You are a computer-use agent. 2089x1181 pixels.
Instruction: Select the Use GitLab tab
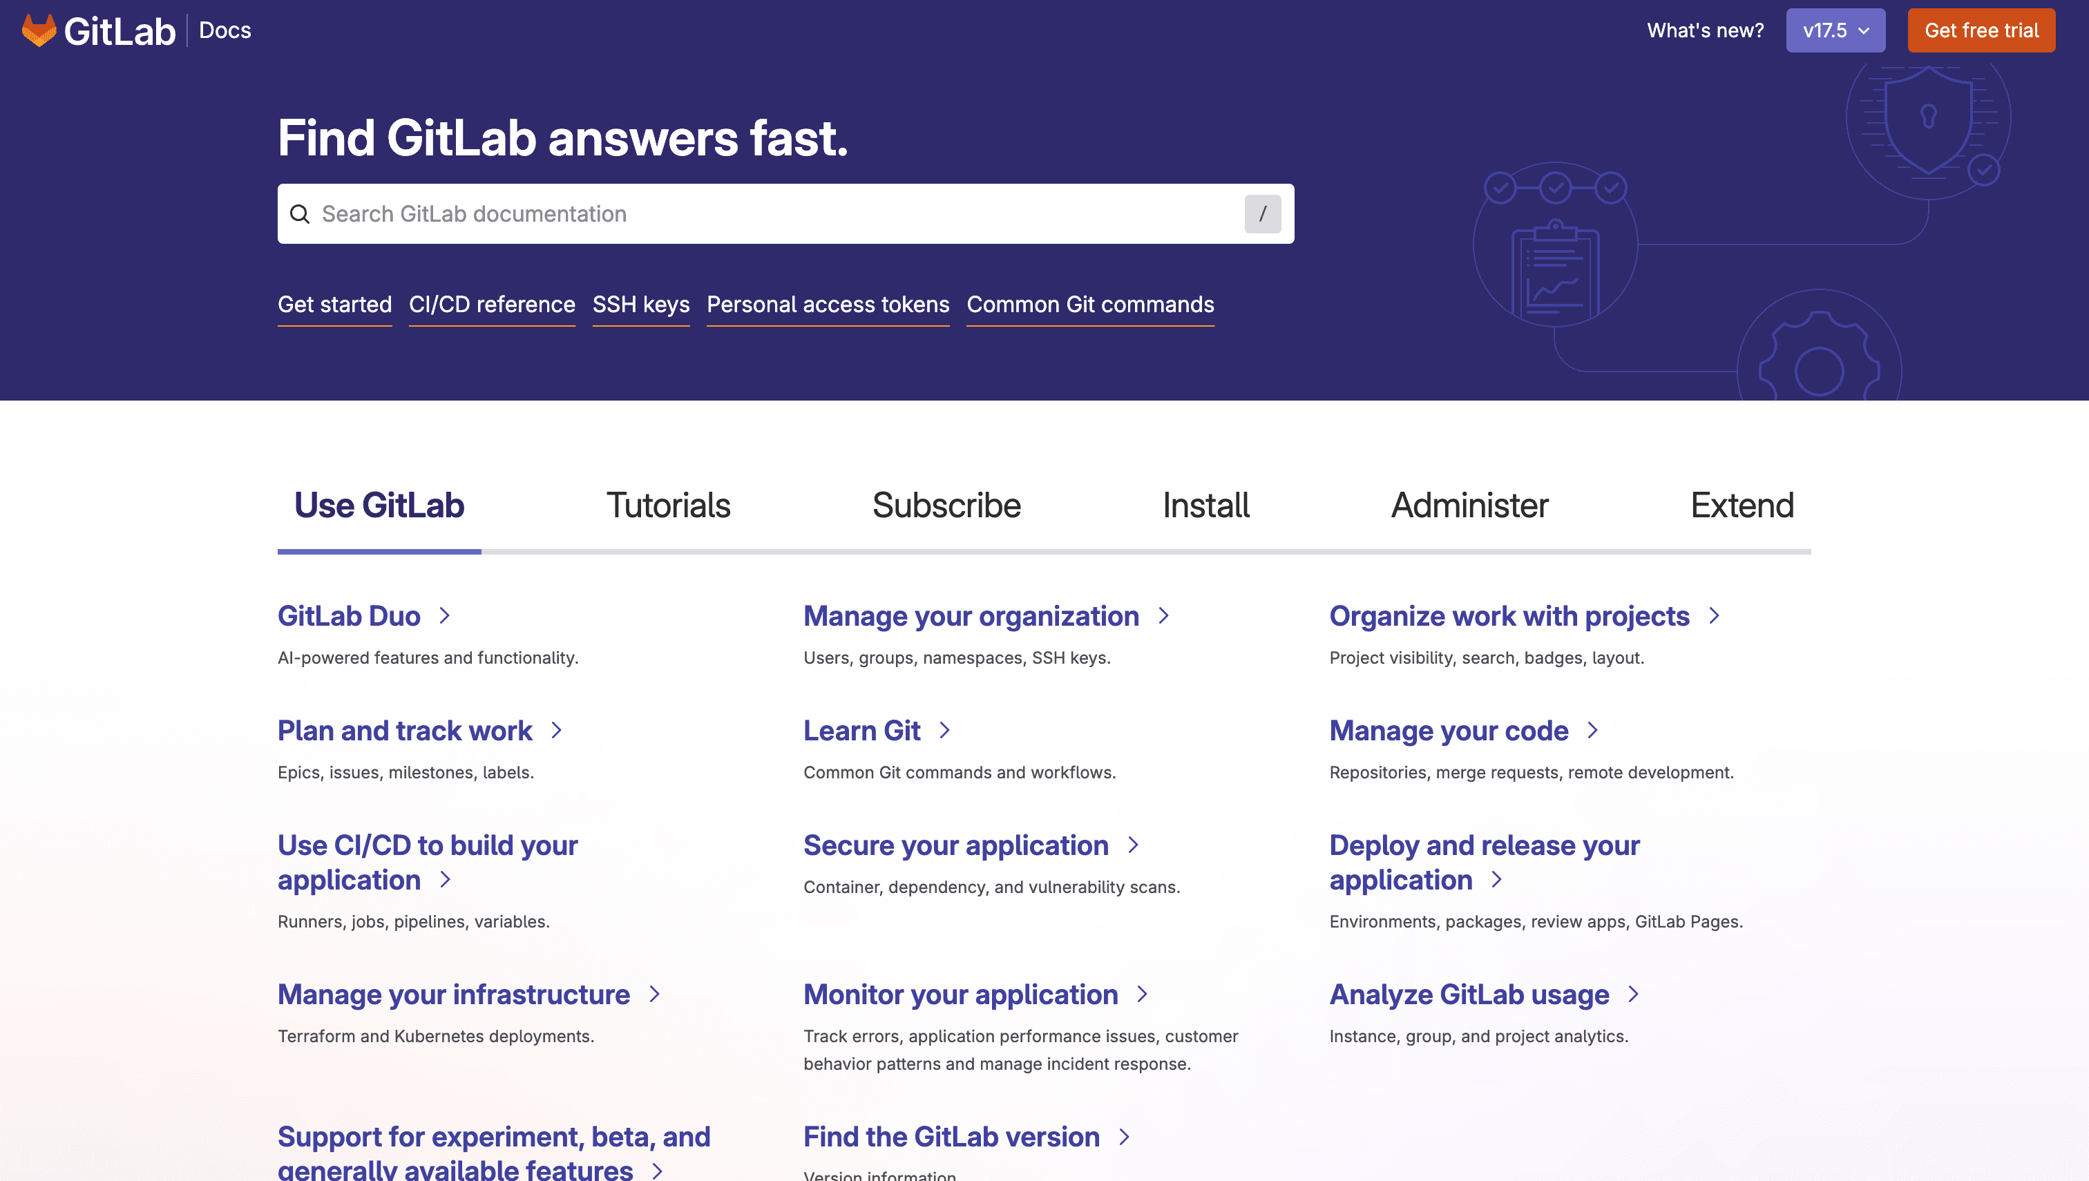[379, 505]
